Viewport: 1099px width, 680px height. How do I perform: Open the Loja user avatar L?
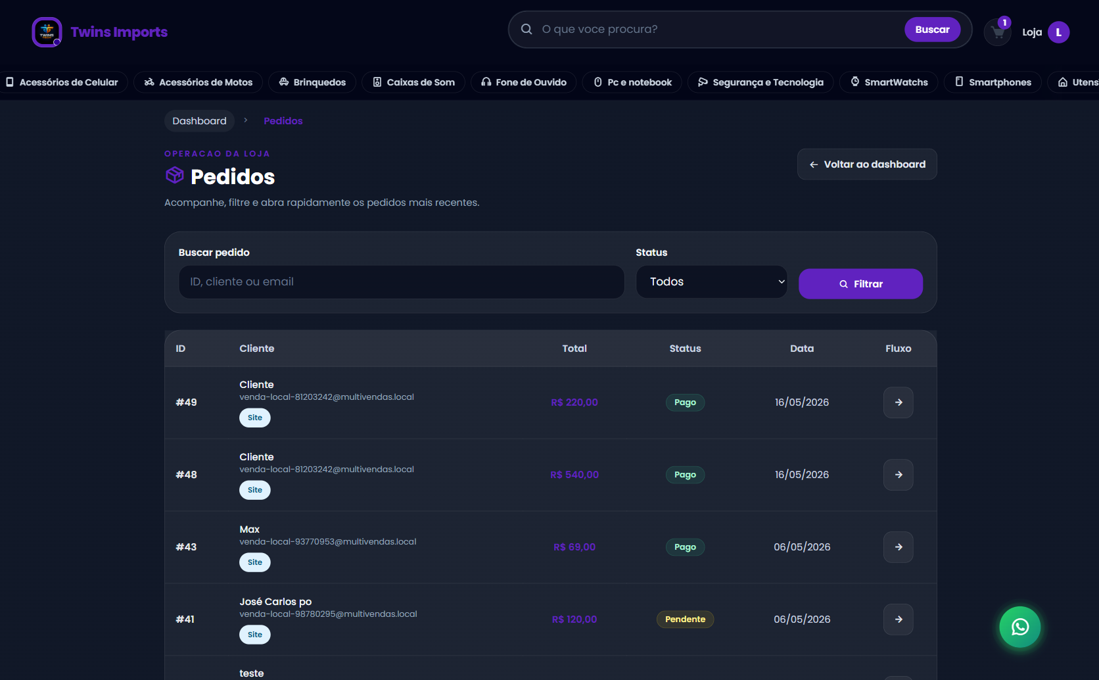click(x=1058, y=32)
